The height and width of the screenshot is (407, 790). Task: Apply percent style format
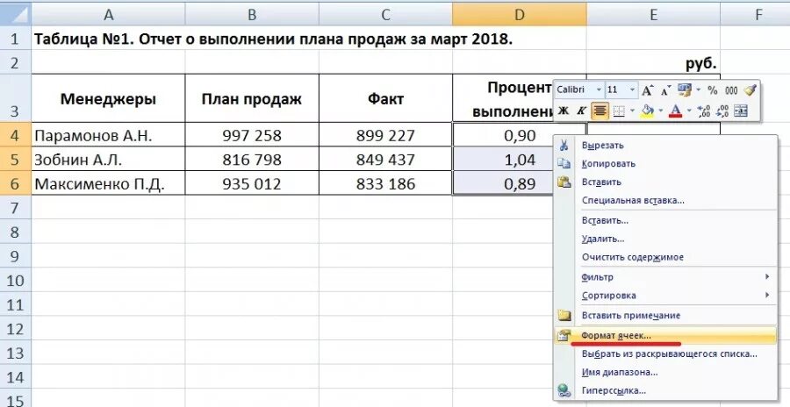click(x=712, y=90)
